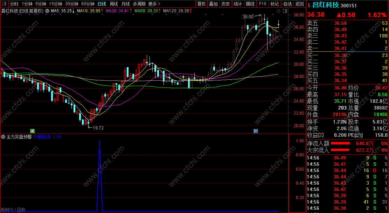Click the 买一 price 36.38
389x213 pixels.
pos(340,55)
